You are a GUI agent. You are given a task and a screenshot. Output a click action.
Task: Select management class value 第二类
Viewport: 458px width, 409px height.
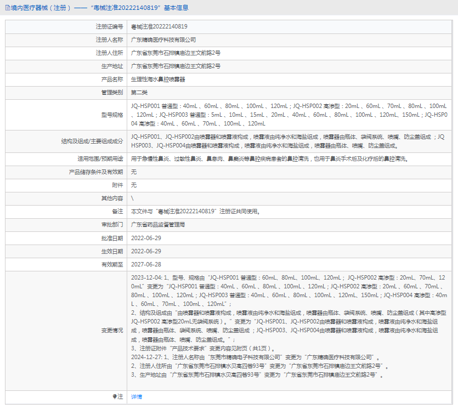click(x=139, y=93)
